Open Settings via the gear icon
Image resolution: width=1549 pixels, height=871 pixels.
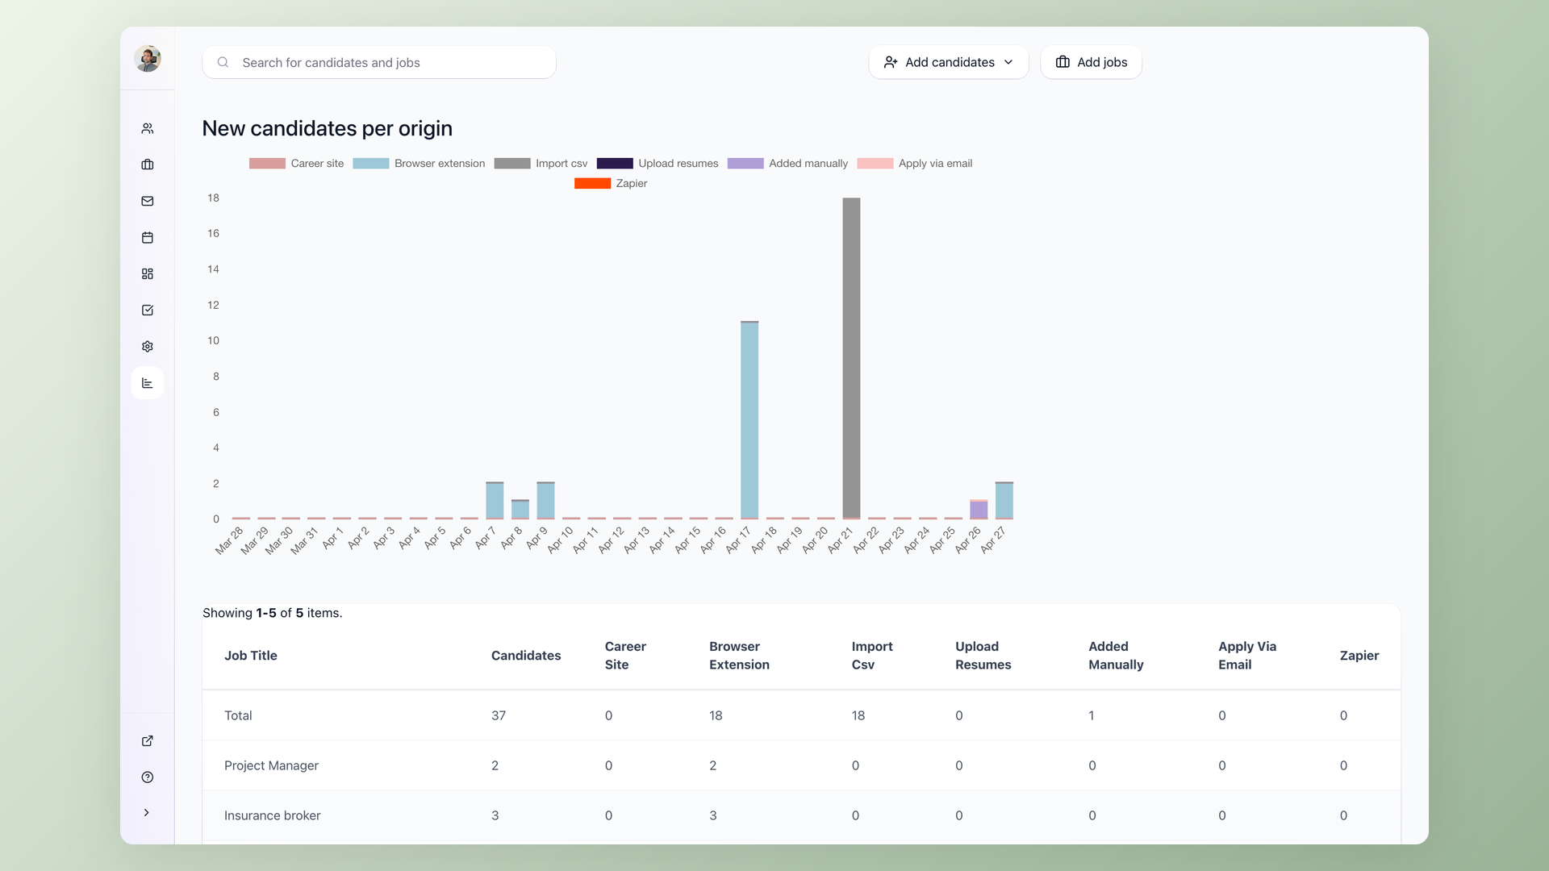click(x=147, y=346)
